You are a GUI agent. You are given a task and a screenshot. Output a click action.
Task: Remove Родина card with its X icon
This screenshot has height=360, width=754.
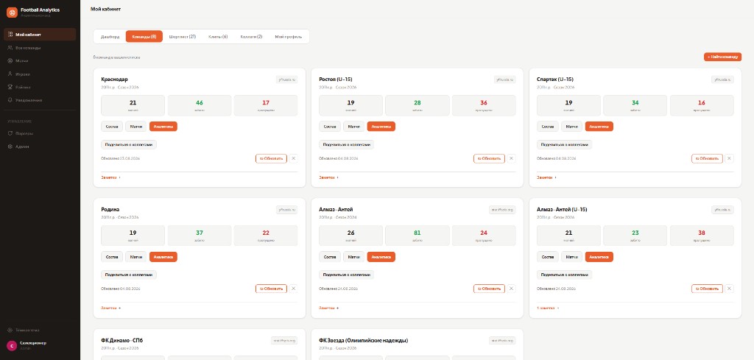293,289
